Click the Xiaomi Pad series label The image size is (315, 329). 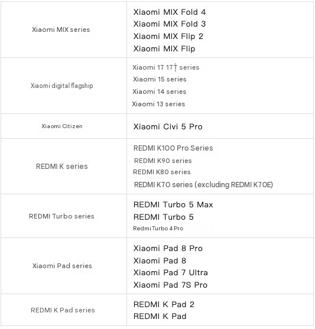tap(62, 266)
